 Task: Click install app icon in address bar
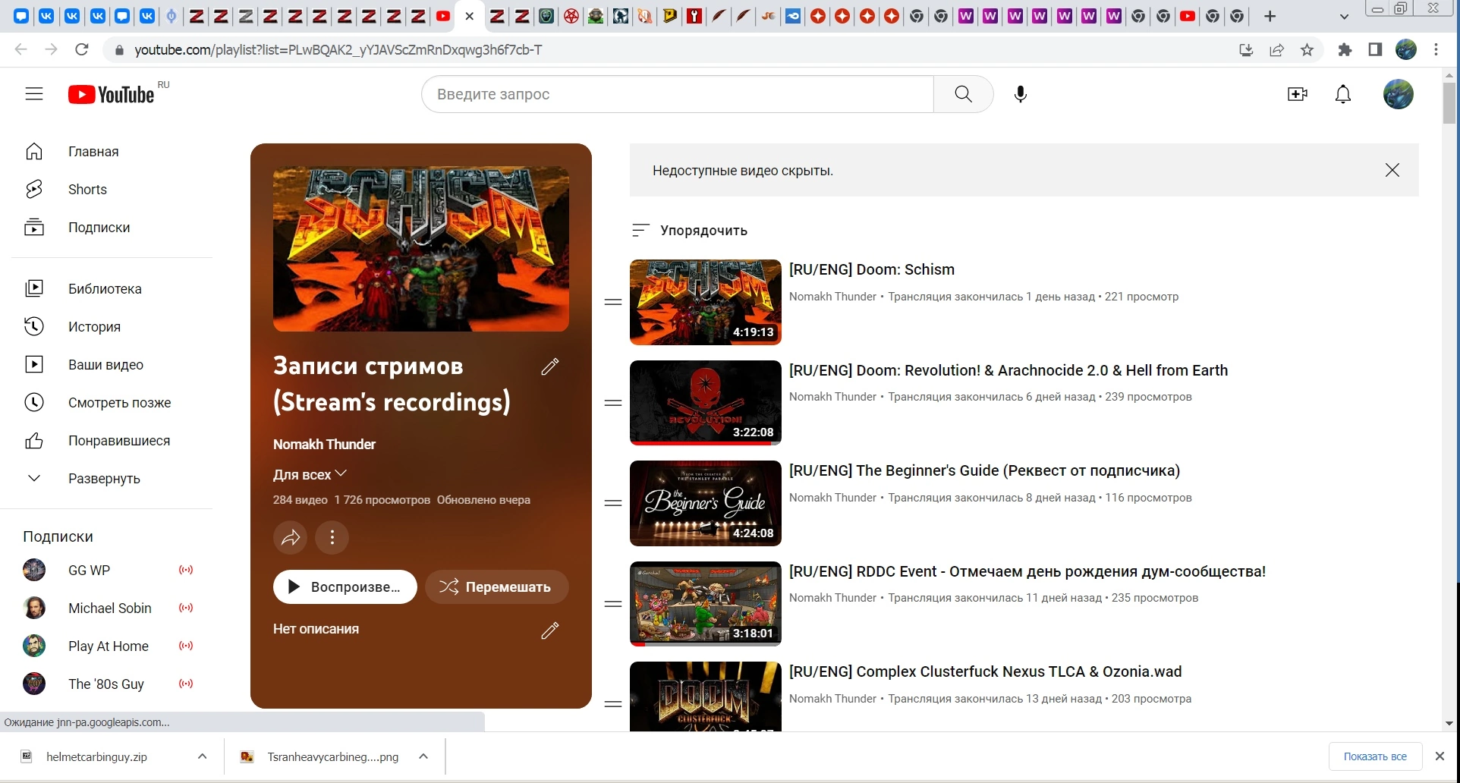point(1246,50)
